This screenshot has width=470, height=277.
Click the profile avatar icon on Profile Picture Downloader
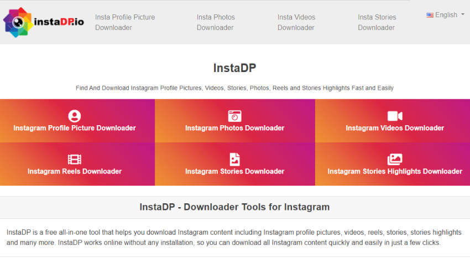[x=74, y=116]
